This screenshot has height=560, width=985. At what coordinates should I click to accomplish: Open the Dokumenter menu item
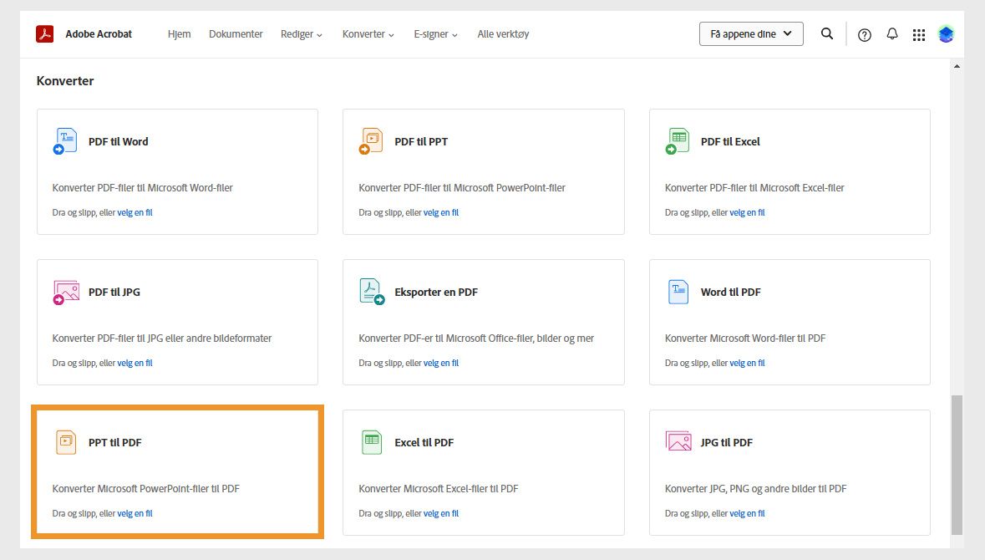point(236,34)
